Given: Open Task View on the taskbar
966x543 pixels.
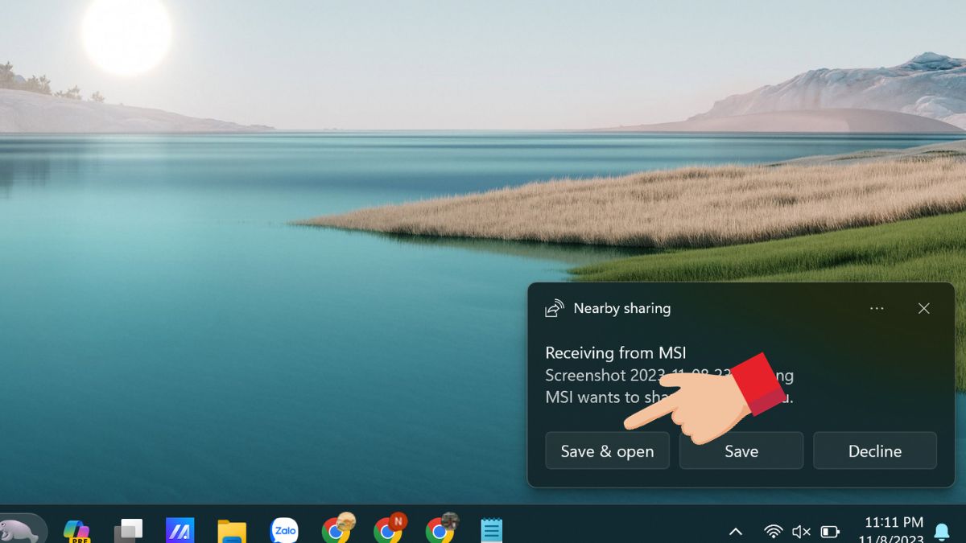Looking at the screenshot, I should 129,531.
